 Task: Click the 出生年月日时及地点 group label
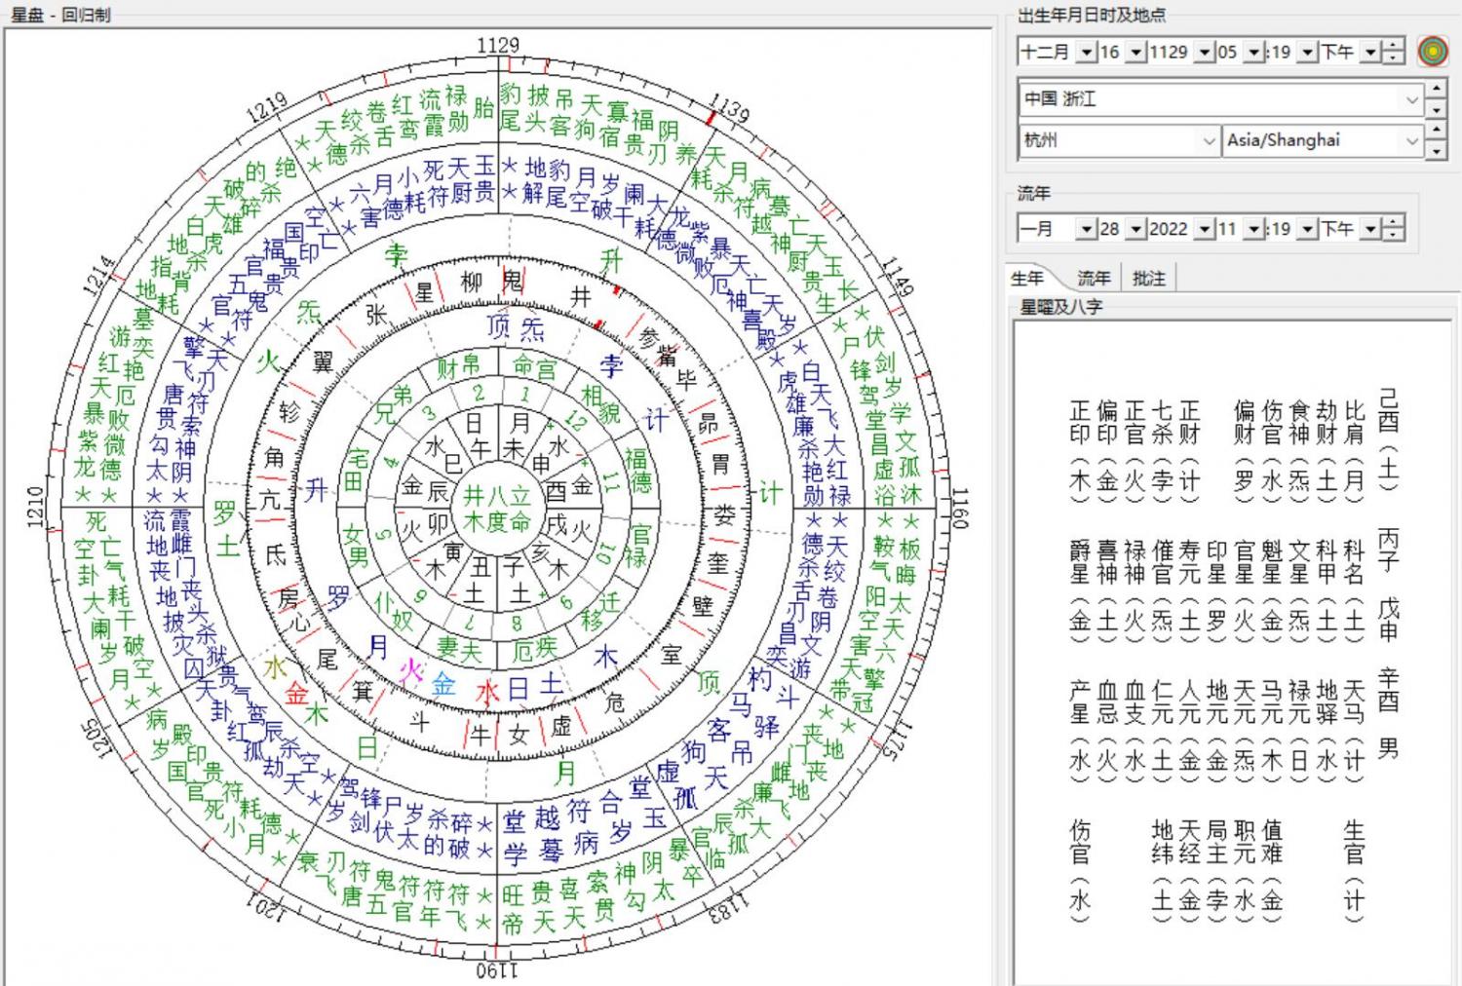click(1091, 15)
